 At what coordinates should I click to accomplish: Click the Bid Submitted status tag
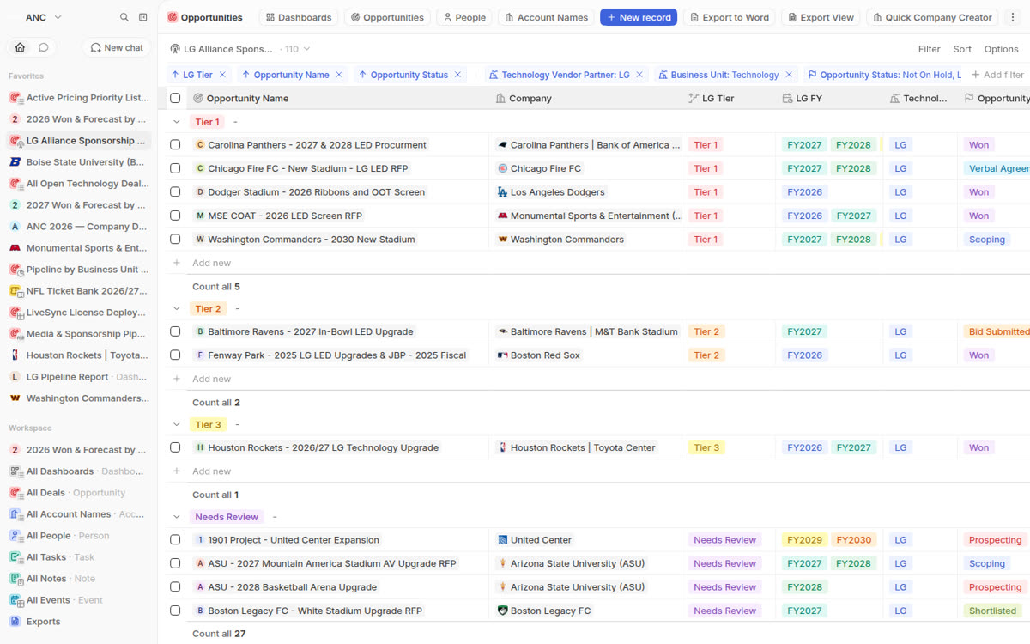click(x=998, y=331)
